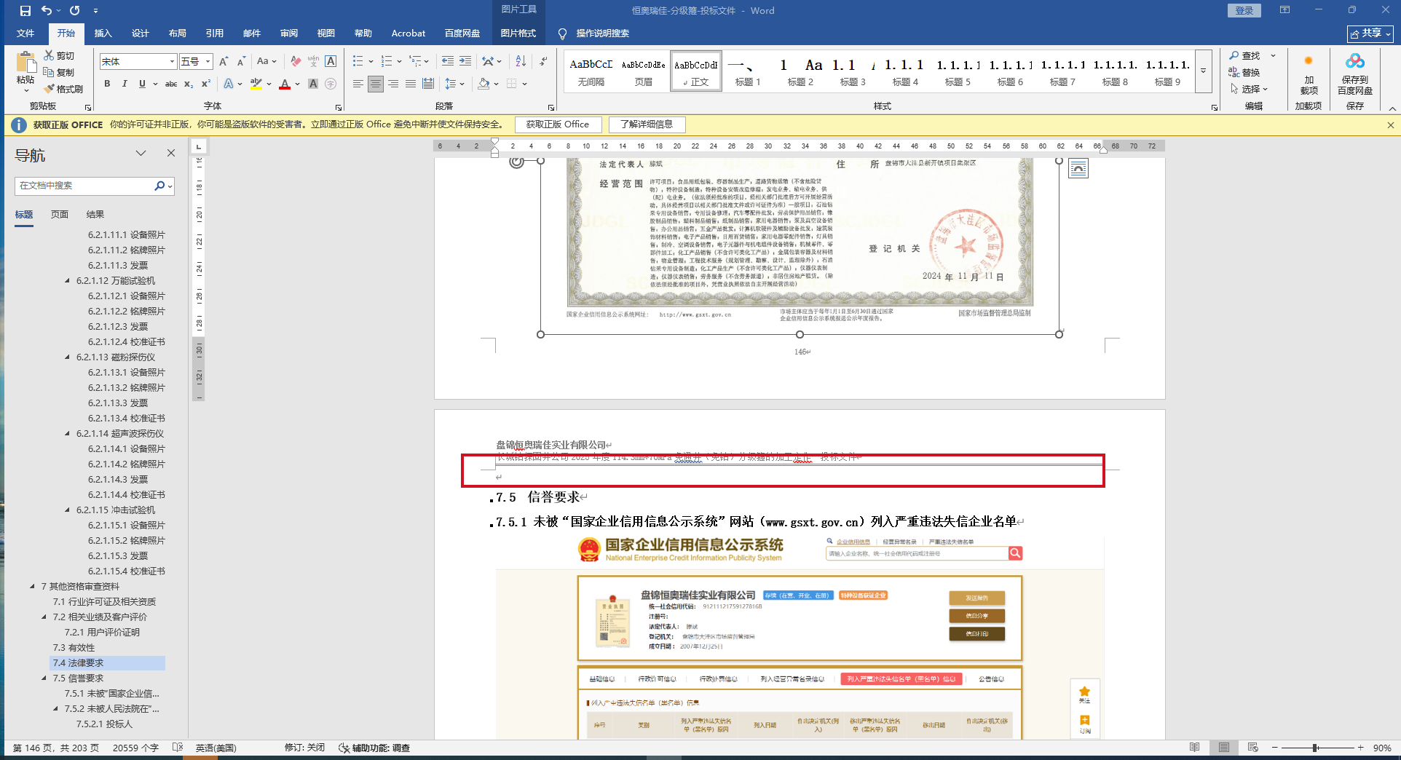
Task: Apply the red font color
Action: tap(285, 84)
